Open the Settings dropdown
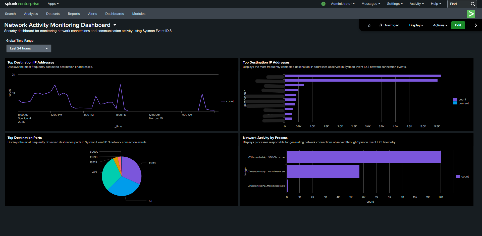The height and width of the screenshot is (236, 482). 395,4
